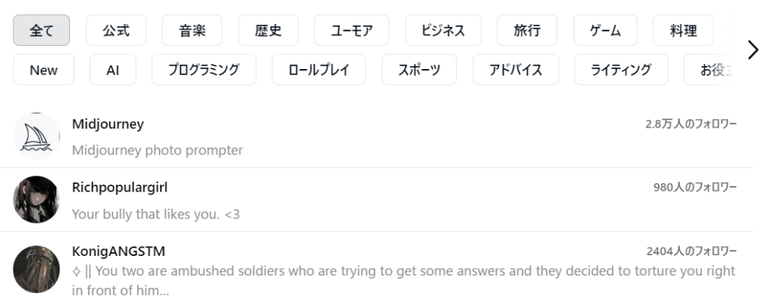Select the AI category chip
The height and width of the screenshot is (301, 771).
point(113,70)
